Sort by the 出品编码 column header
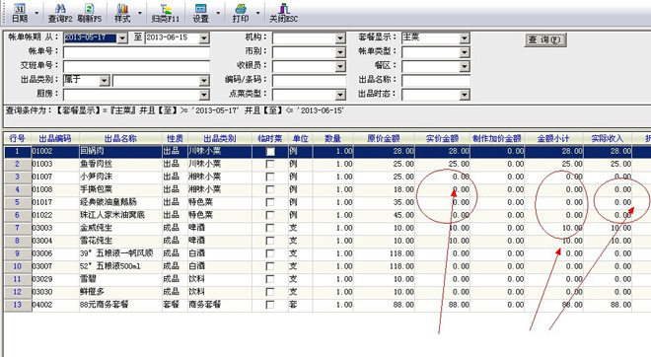The image size is (651, 357). coord(55,138)
